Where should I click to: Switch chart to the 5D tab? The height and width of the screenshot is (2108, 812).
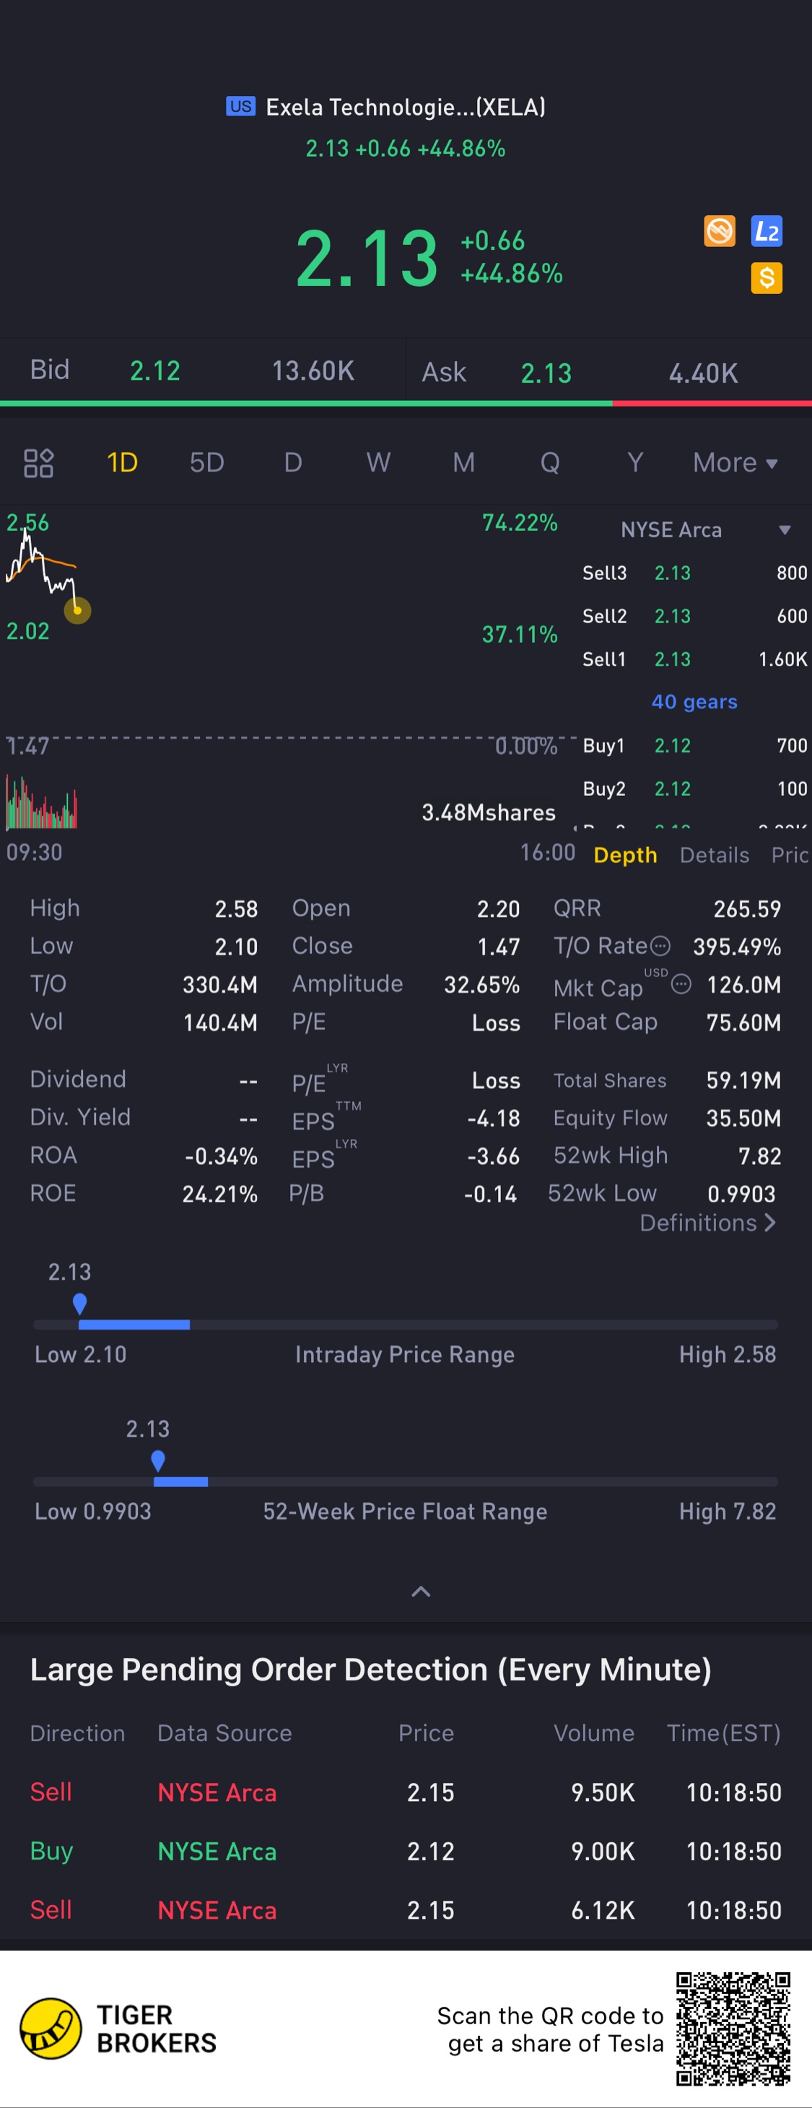pyautogui.click(x=207, y=463)
